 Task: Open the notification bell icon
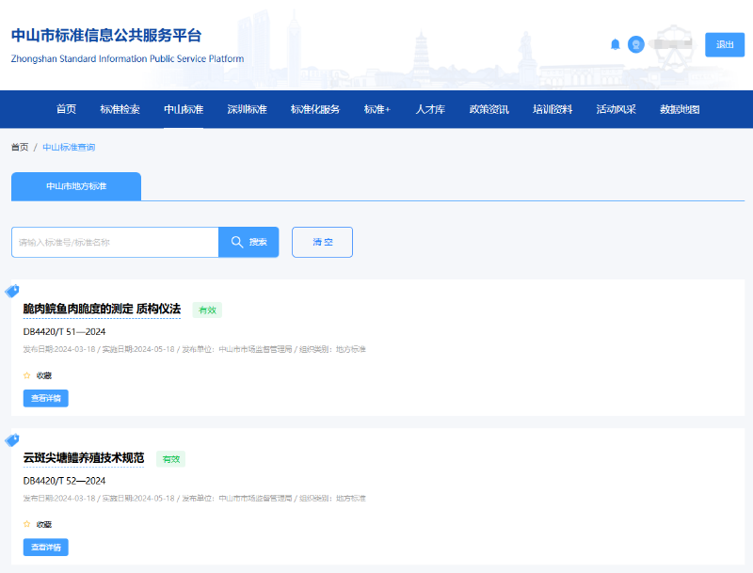pos(617,44)
